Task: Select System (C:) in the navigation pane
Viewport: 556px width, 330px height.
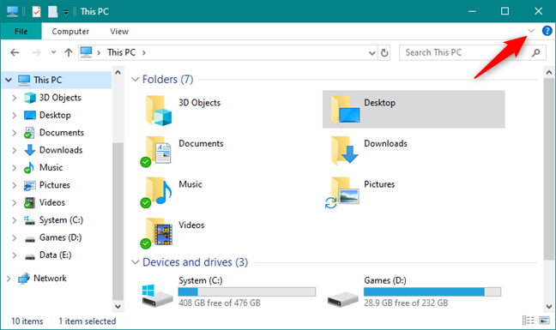Action: 61,220
